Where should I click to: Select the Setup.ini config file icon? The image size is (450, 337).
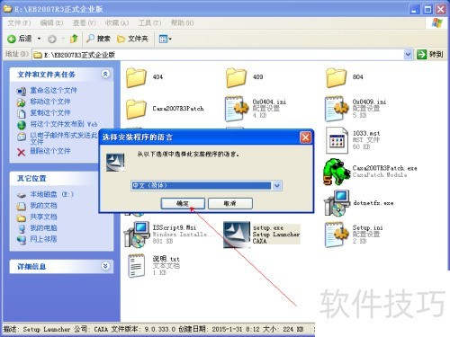click(337, 235)
